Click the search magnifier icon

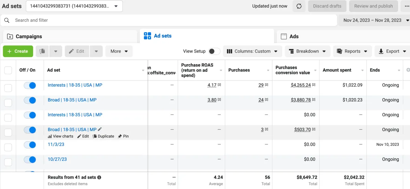click(7, 20)
